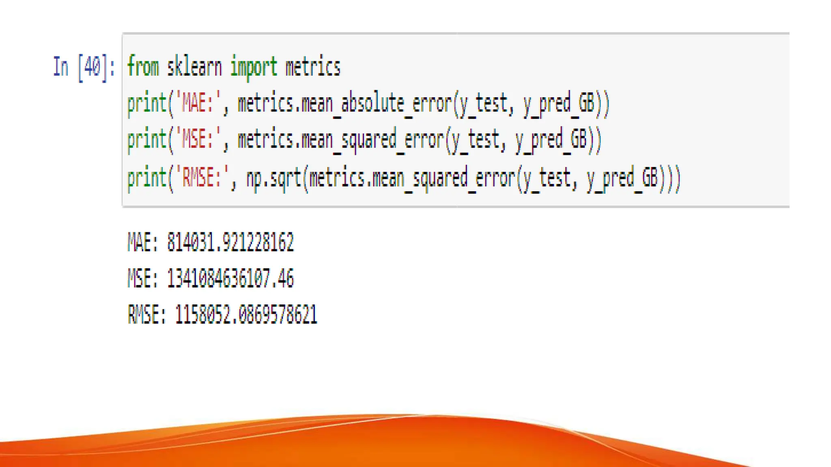The image size is (831, 467).
Task: Click y_test in the MAE print line
Action: (483, 103)
